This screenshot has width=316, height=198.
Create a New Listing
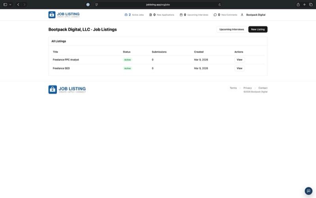(x=258, y=29)
